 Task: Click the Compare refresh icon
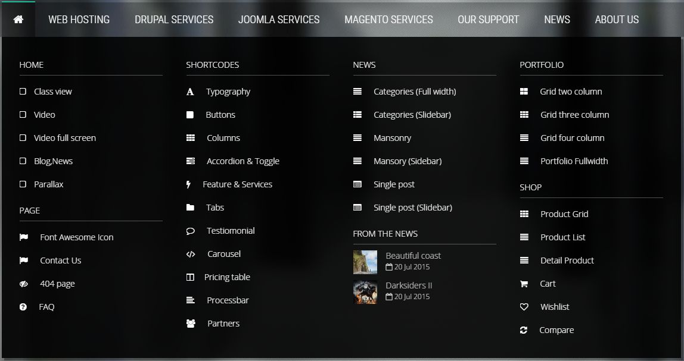[524, 330]
